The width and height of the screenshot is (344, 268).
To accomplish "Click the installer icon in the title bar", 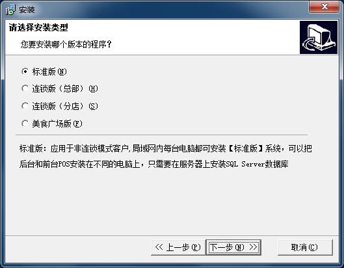I will (10, 10).
